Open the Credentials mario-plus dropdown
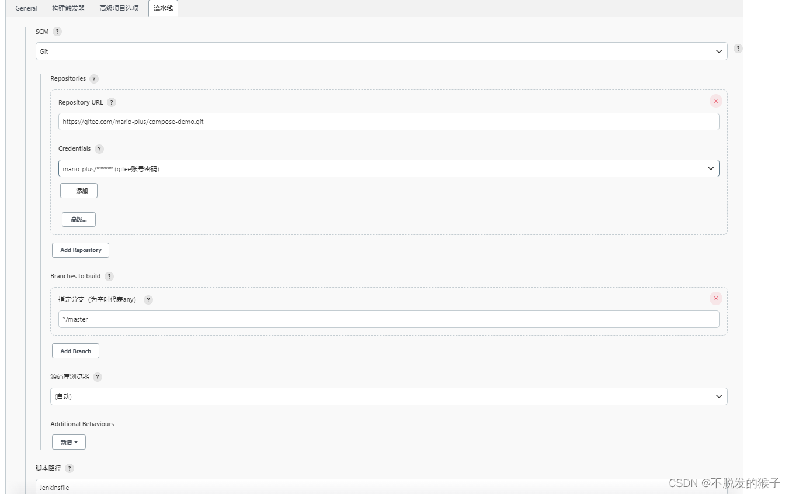This screenshot has width=789, height=494. pos(389,168)
